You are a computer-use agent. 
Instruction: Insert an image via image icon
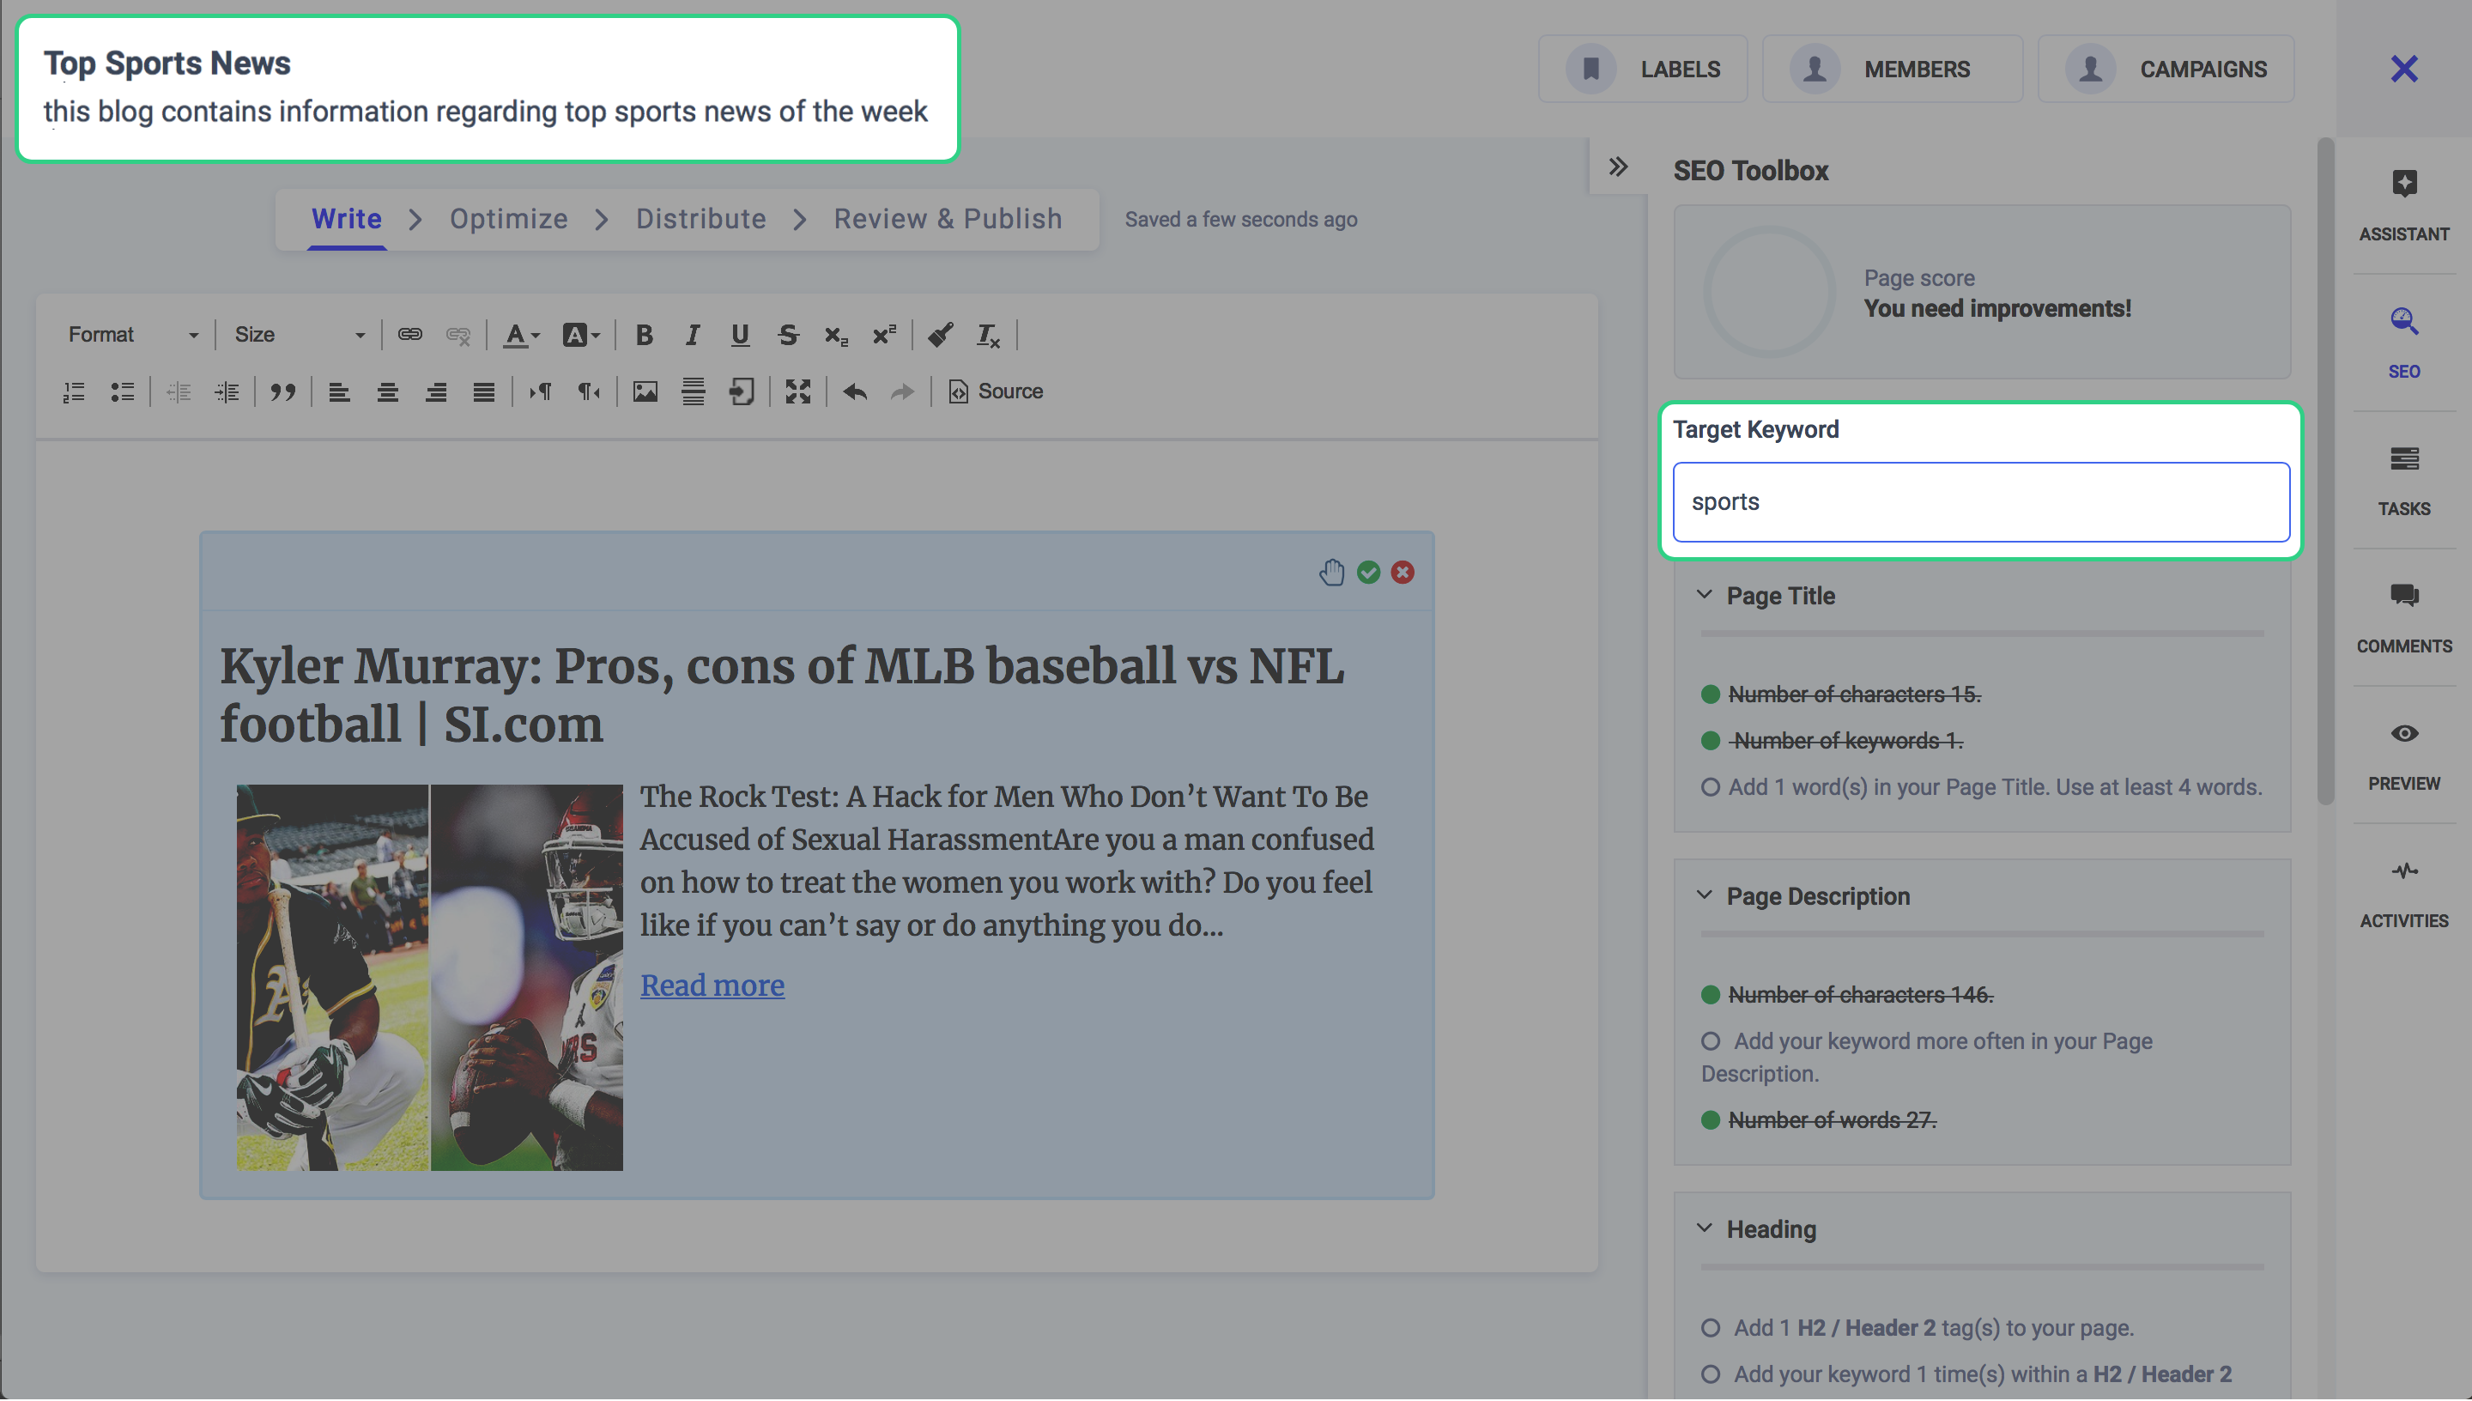(x=645, y=391)
